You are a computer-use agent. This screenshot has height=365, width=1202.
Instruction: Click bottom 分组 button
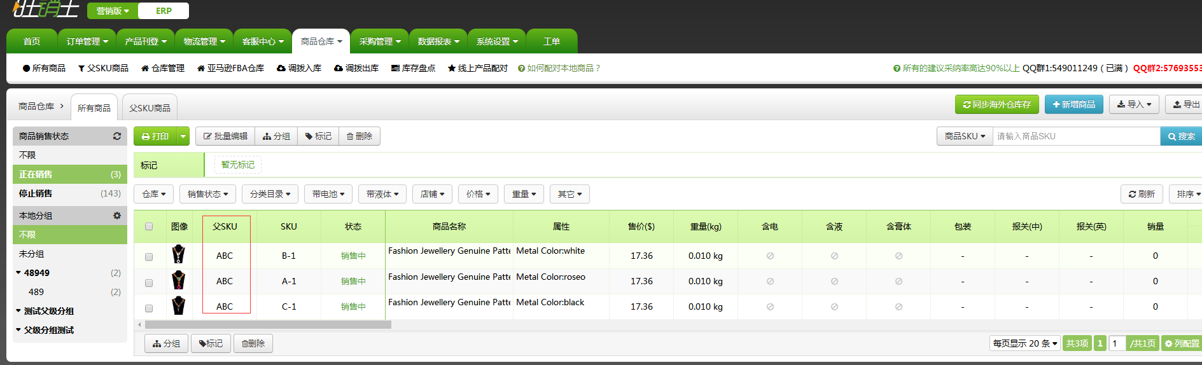click(x=167, y=343)
